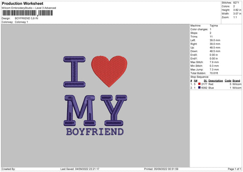Click the Brand column header
243x172 pixels.
point(236,81)
